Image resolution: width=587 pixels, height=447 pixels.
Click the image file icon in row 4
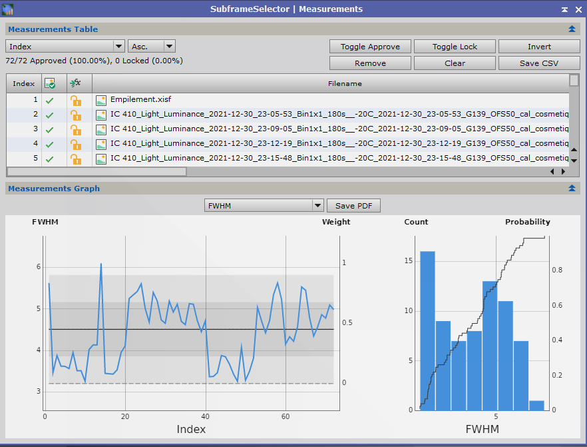click(x=101, y=144)
